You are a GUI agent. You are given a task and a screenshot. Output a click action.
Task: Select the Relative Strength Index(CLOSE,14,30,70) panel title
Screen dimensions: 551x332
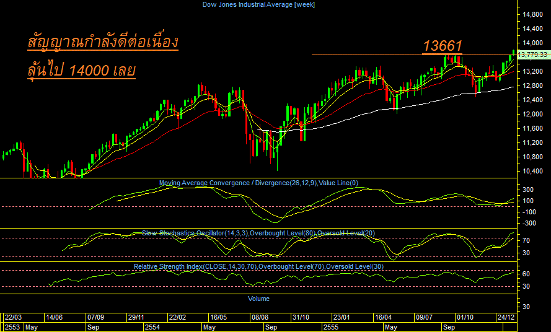(x=195, y=267)
